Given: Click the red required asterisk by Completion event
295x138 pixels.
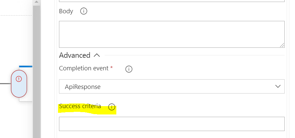Looking at the screenshot, I should 111,68.
